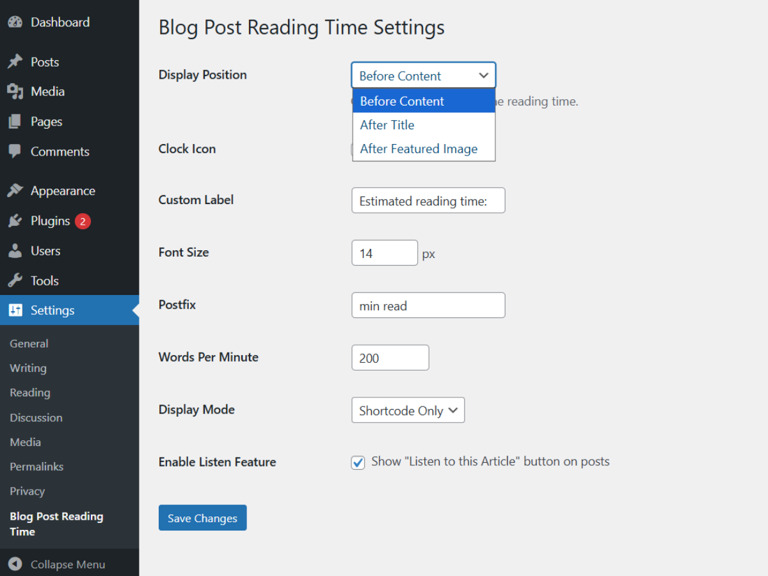Open Reading settings submenu
The width and height of the screenshot is (768, 576).
click(30, 393)
